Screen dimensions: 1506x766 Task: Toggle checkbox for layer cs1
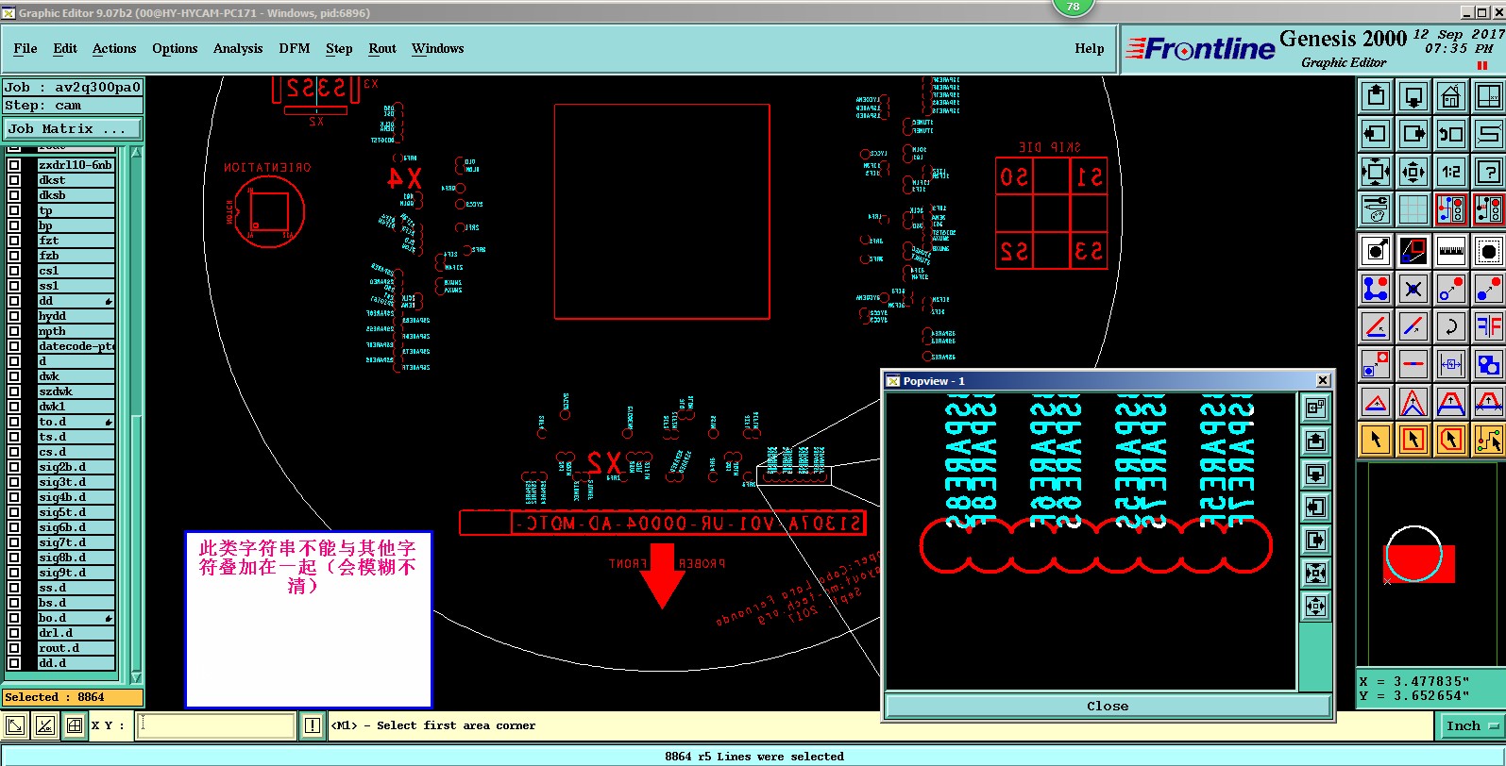[x=14, y=271]
